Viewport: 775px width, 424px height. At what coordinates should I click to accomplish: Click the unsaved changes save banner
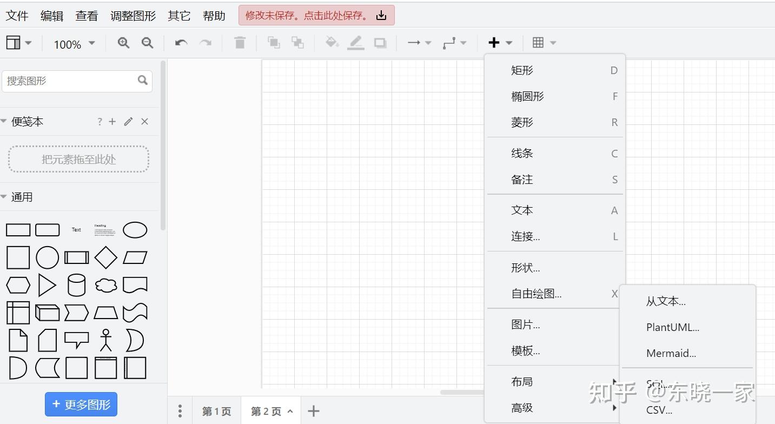coord(316,15)
